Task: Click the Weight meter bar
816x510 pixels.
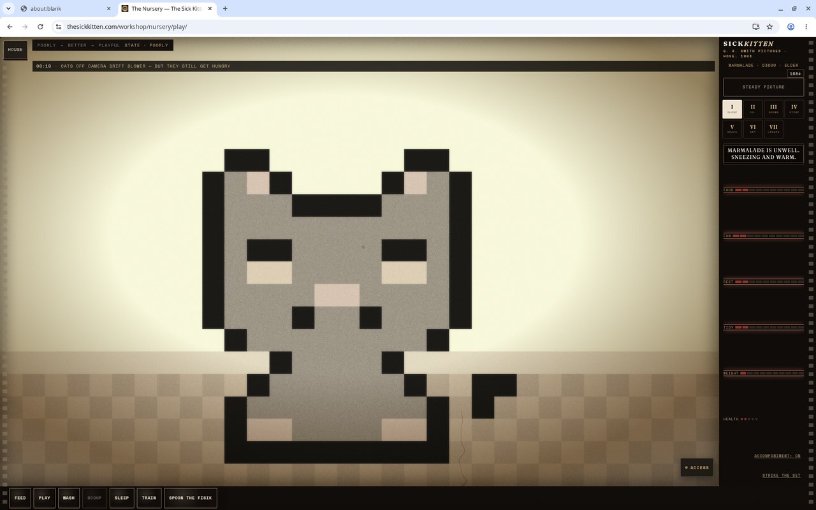Action: (x=763, y=374)
